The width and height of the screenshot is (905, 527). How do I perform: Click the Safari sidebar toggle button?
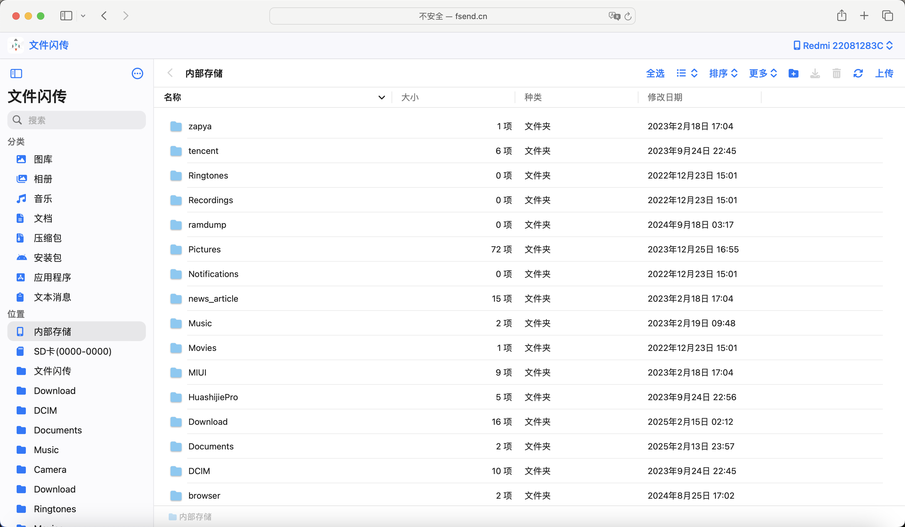[66, 16]
